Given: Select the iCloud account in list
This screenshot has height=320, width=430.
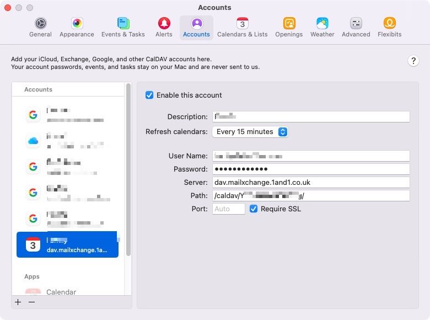Looking at the screenshot, I should point(68,141).
